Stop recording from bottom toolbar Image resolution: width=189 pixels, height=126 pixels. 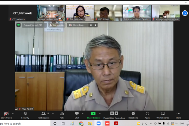click(116, 113)
